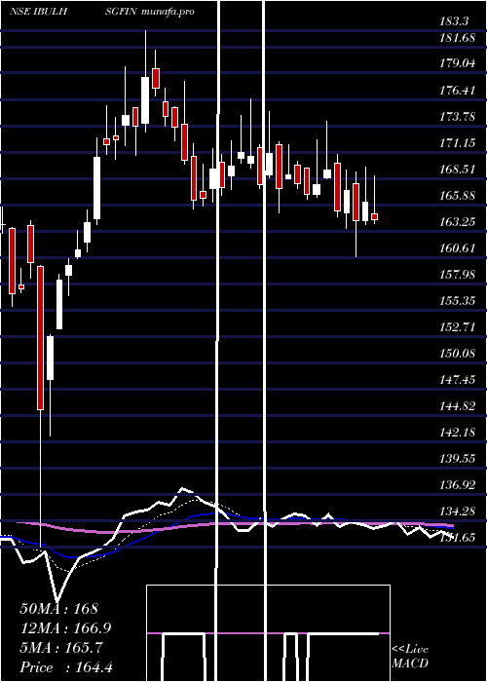Click the 155.35 price axis label
The image size is (487, 682).
[457, 300]
